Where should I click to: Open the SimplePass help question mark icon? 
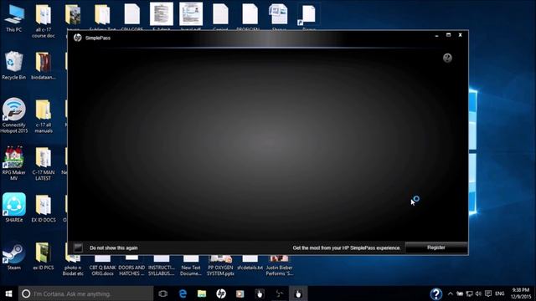[447, 58]
